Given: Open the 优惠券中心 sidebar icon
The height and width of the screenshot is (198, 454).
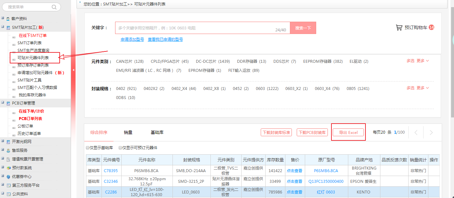Looking at the screenshot, I should (8, 176).
